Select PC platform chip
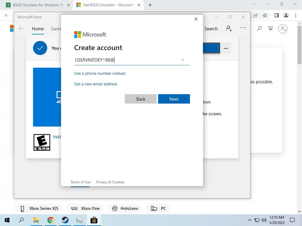The image size is (302, 226). point(158,209)
